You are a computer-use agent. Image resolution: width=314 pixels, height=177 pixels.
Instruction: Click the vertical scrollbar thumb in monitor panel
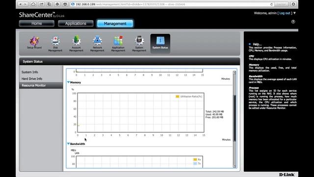235,118
